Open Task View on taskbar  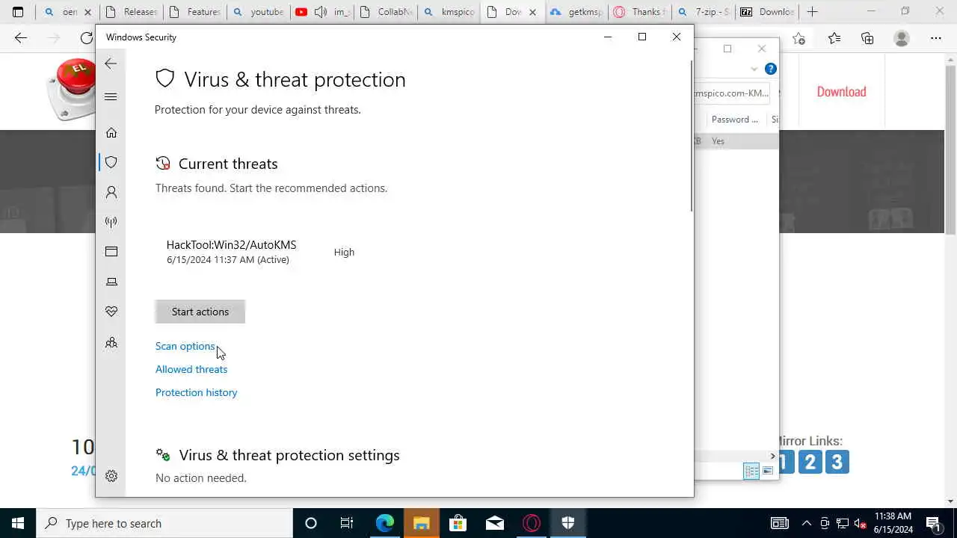coord(347,523)
